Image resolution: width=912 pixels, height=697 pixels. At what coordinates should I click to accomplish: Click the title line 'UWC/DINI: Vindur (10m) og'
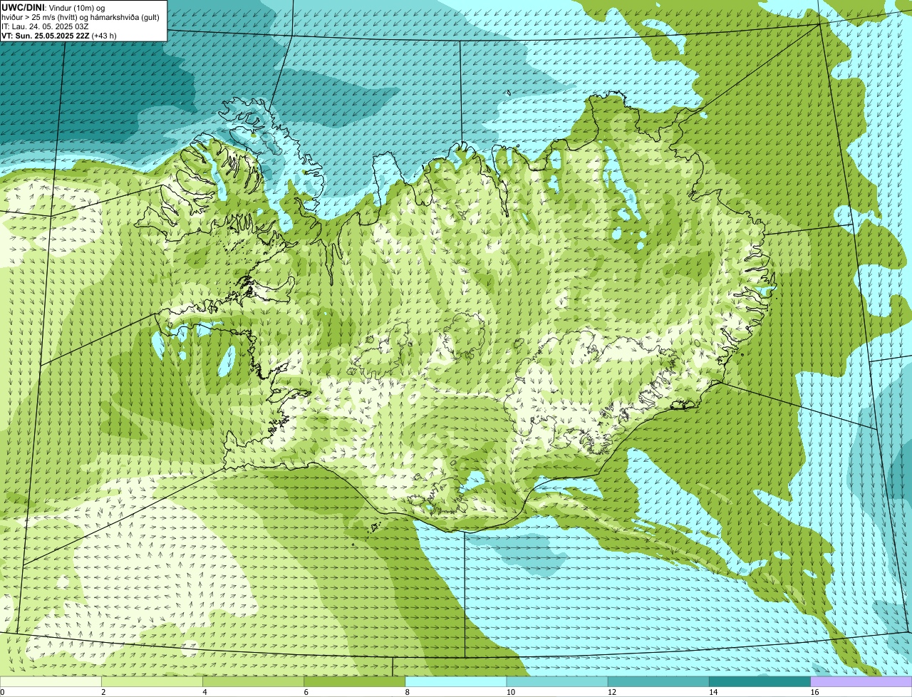coord(53,7)
